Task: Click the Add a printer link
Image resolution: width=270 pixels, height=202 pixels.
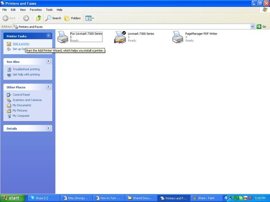Action: (x=21, y=44)
